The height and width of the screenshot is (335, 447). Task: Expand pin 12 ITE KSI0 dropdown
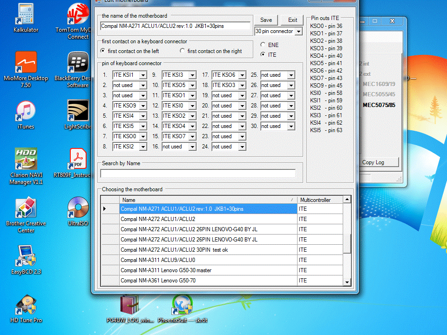pos(192,106)
